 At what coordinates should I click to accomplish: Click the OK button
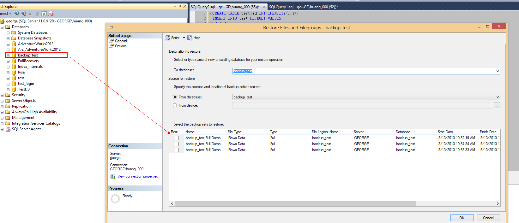(x=462, y=218)
